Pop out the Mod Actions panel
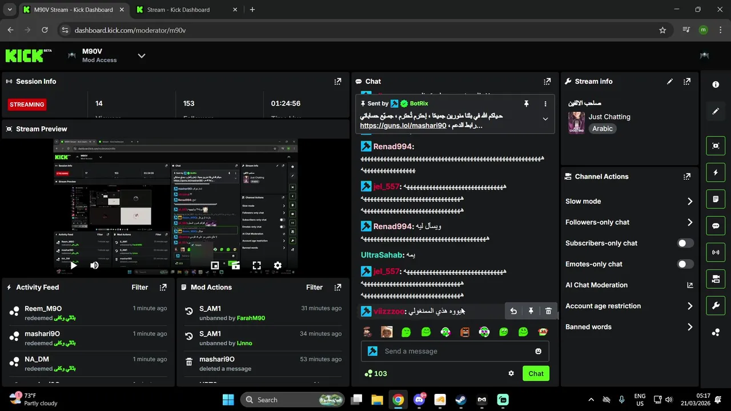This screenshot has width=731, height=411. 338,287
